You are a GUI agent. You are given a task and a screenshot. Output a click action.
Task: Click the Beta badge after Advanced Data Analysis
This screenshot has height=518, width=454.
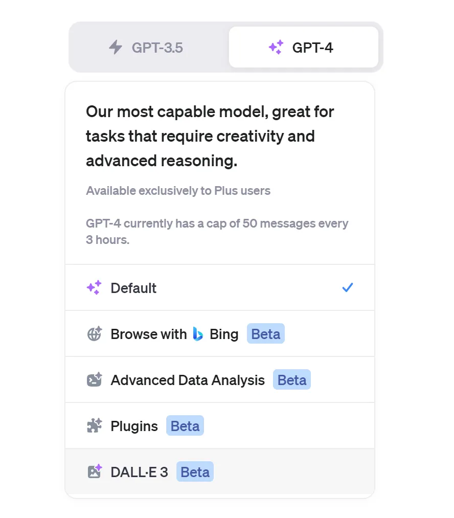point(291,380)
